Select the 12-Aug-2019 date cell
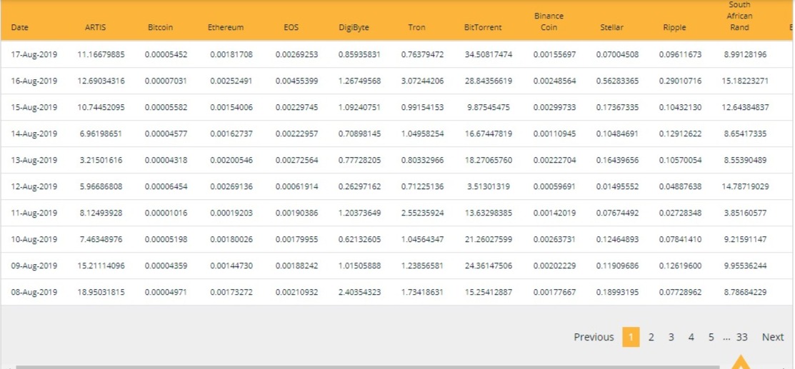This screenshot has width=795, height=369. (34, 186)
